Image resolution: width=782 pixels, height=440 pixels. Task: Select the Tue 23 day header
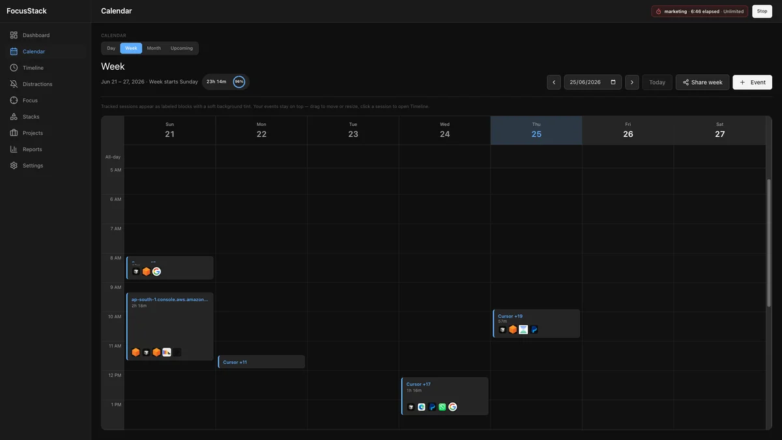(353, 130)
